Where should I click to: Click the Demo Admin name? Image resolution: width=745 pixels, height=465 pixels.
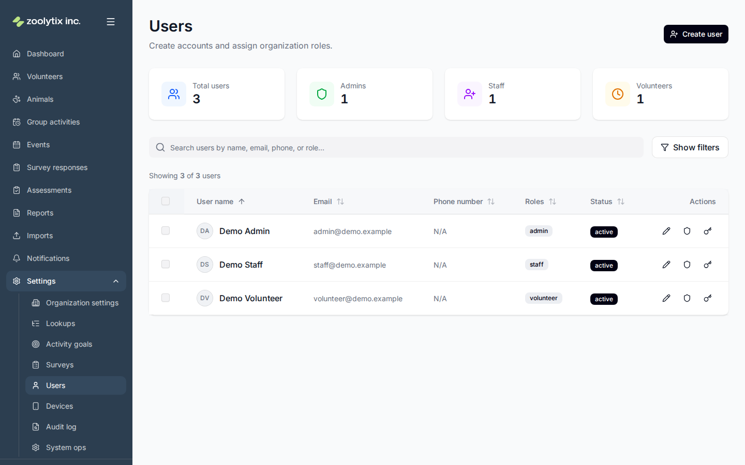[244, 231]
